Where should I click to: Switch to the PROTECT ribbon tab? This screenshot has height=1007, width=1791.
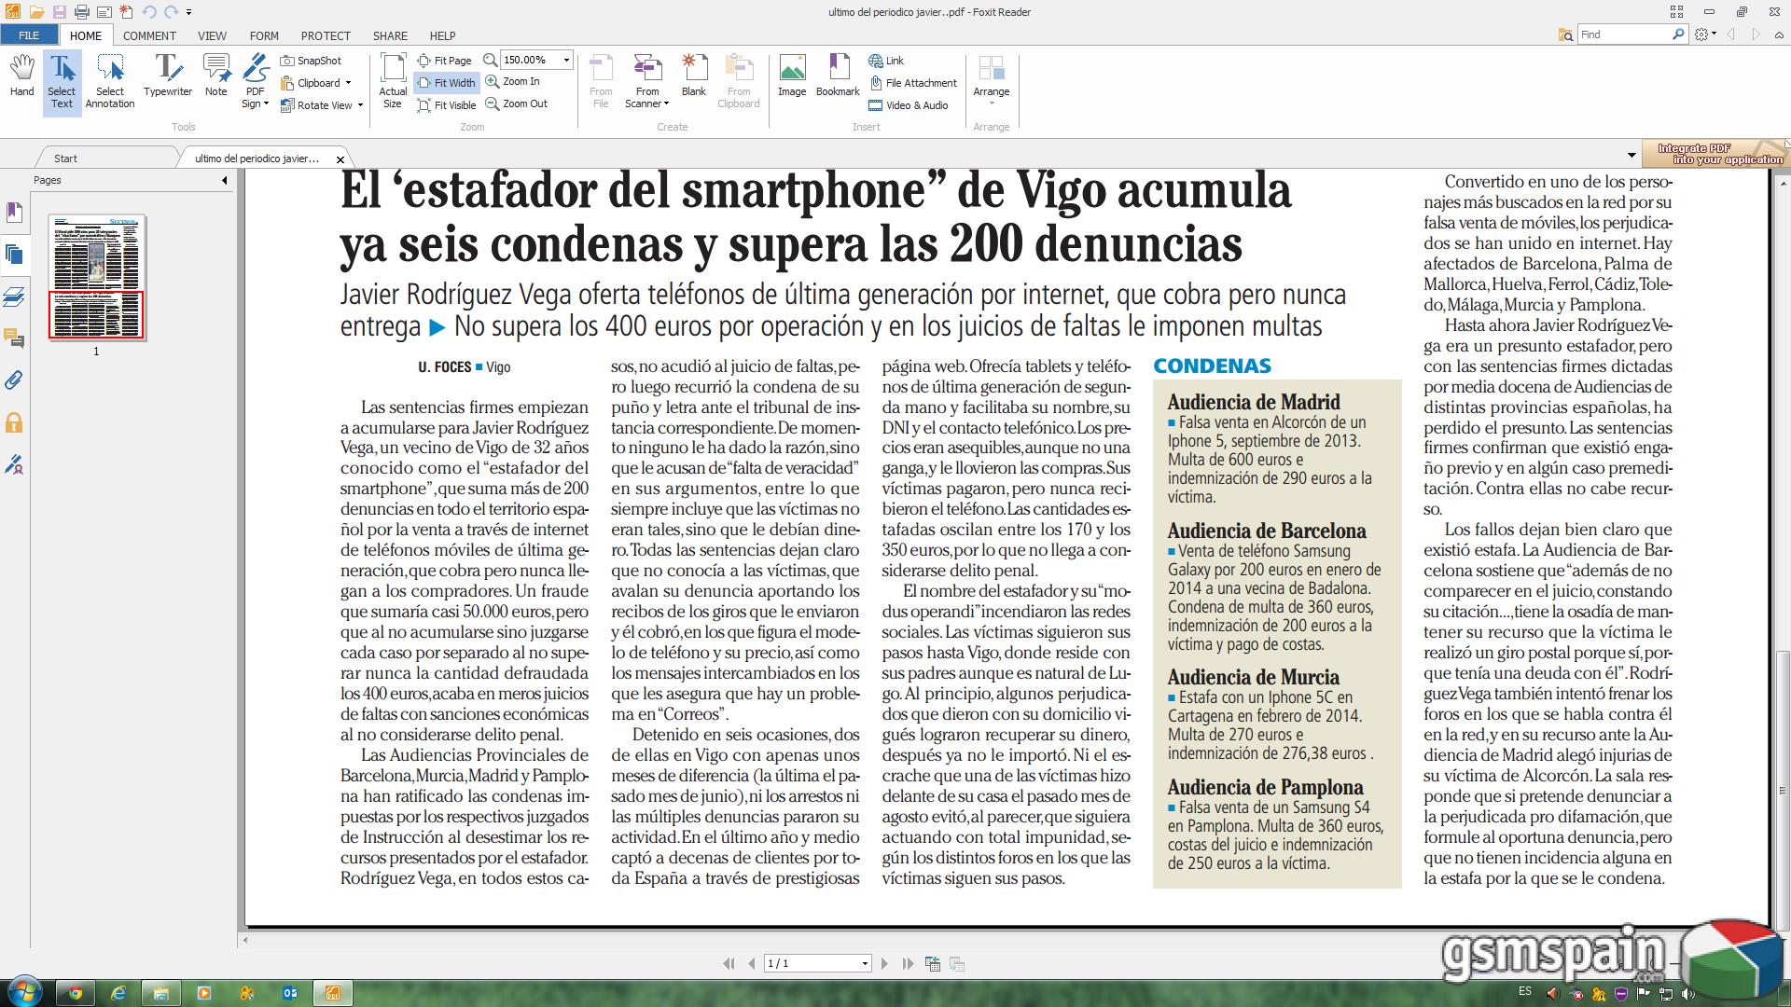(x=326, y=35)
